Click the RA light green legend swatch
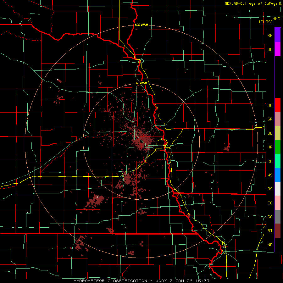283x283 pixels. point(278,161)
